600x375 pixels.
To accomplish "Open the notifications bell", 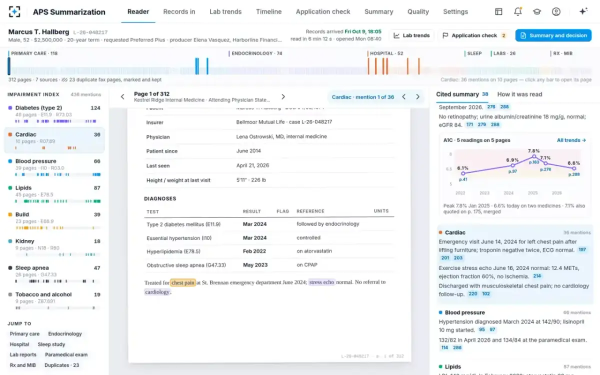I will click(x=517, y=11).
